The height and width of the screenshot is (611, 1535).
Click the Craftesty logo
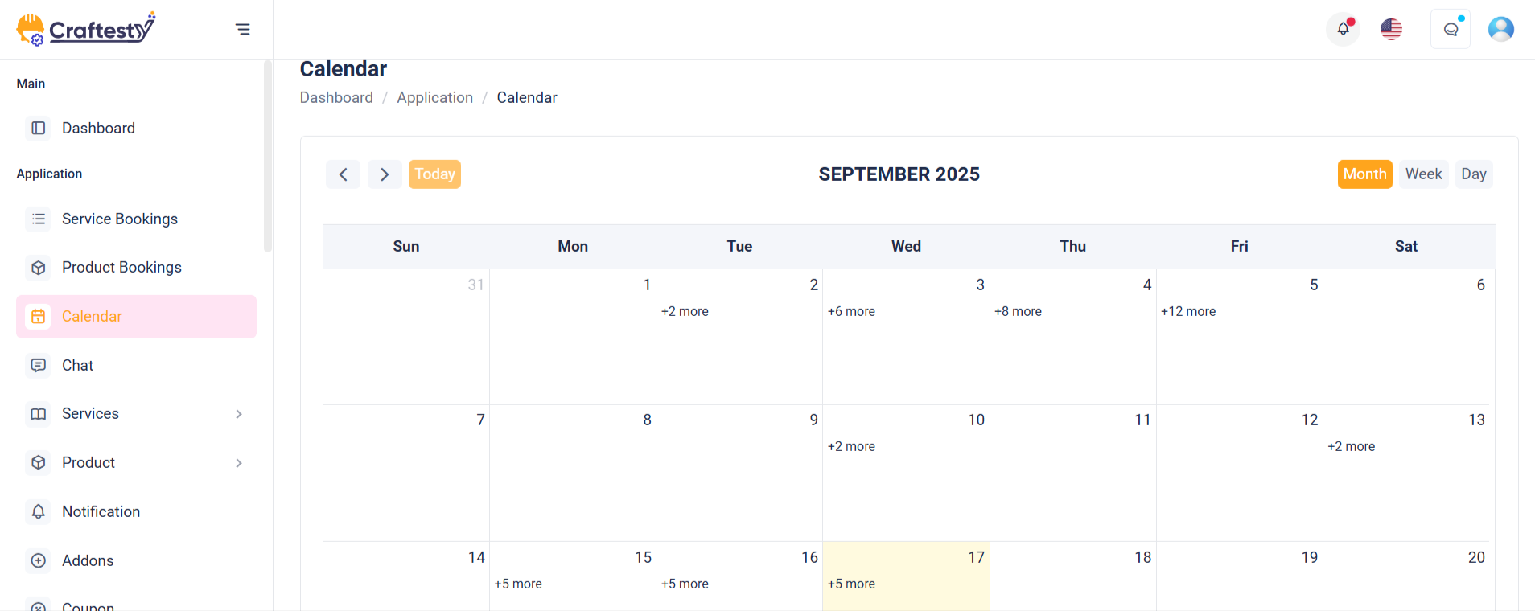click(x=86, y=30)
